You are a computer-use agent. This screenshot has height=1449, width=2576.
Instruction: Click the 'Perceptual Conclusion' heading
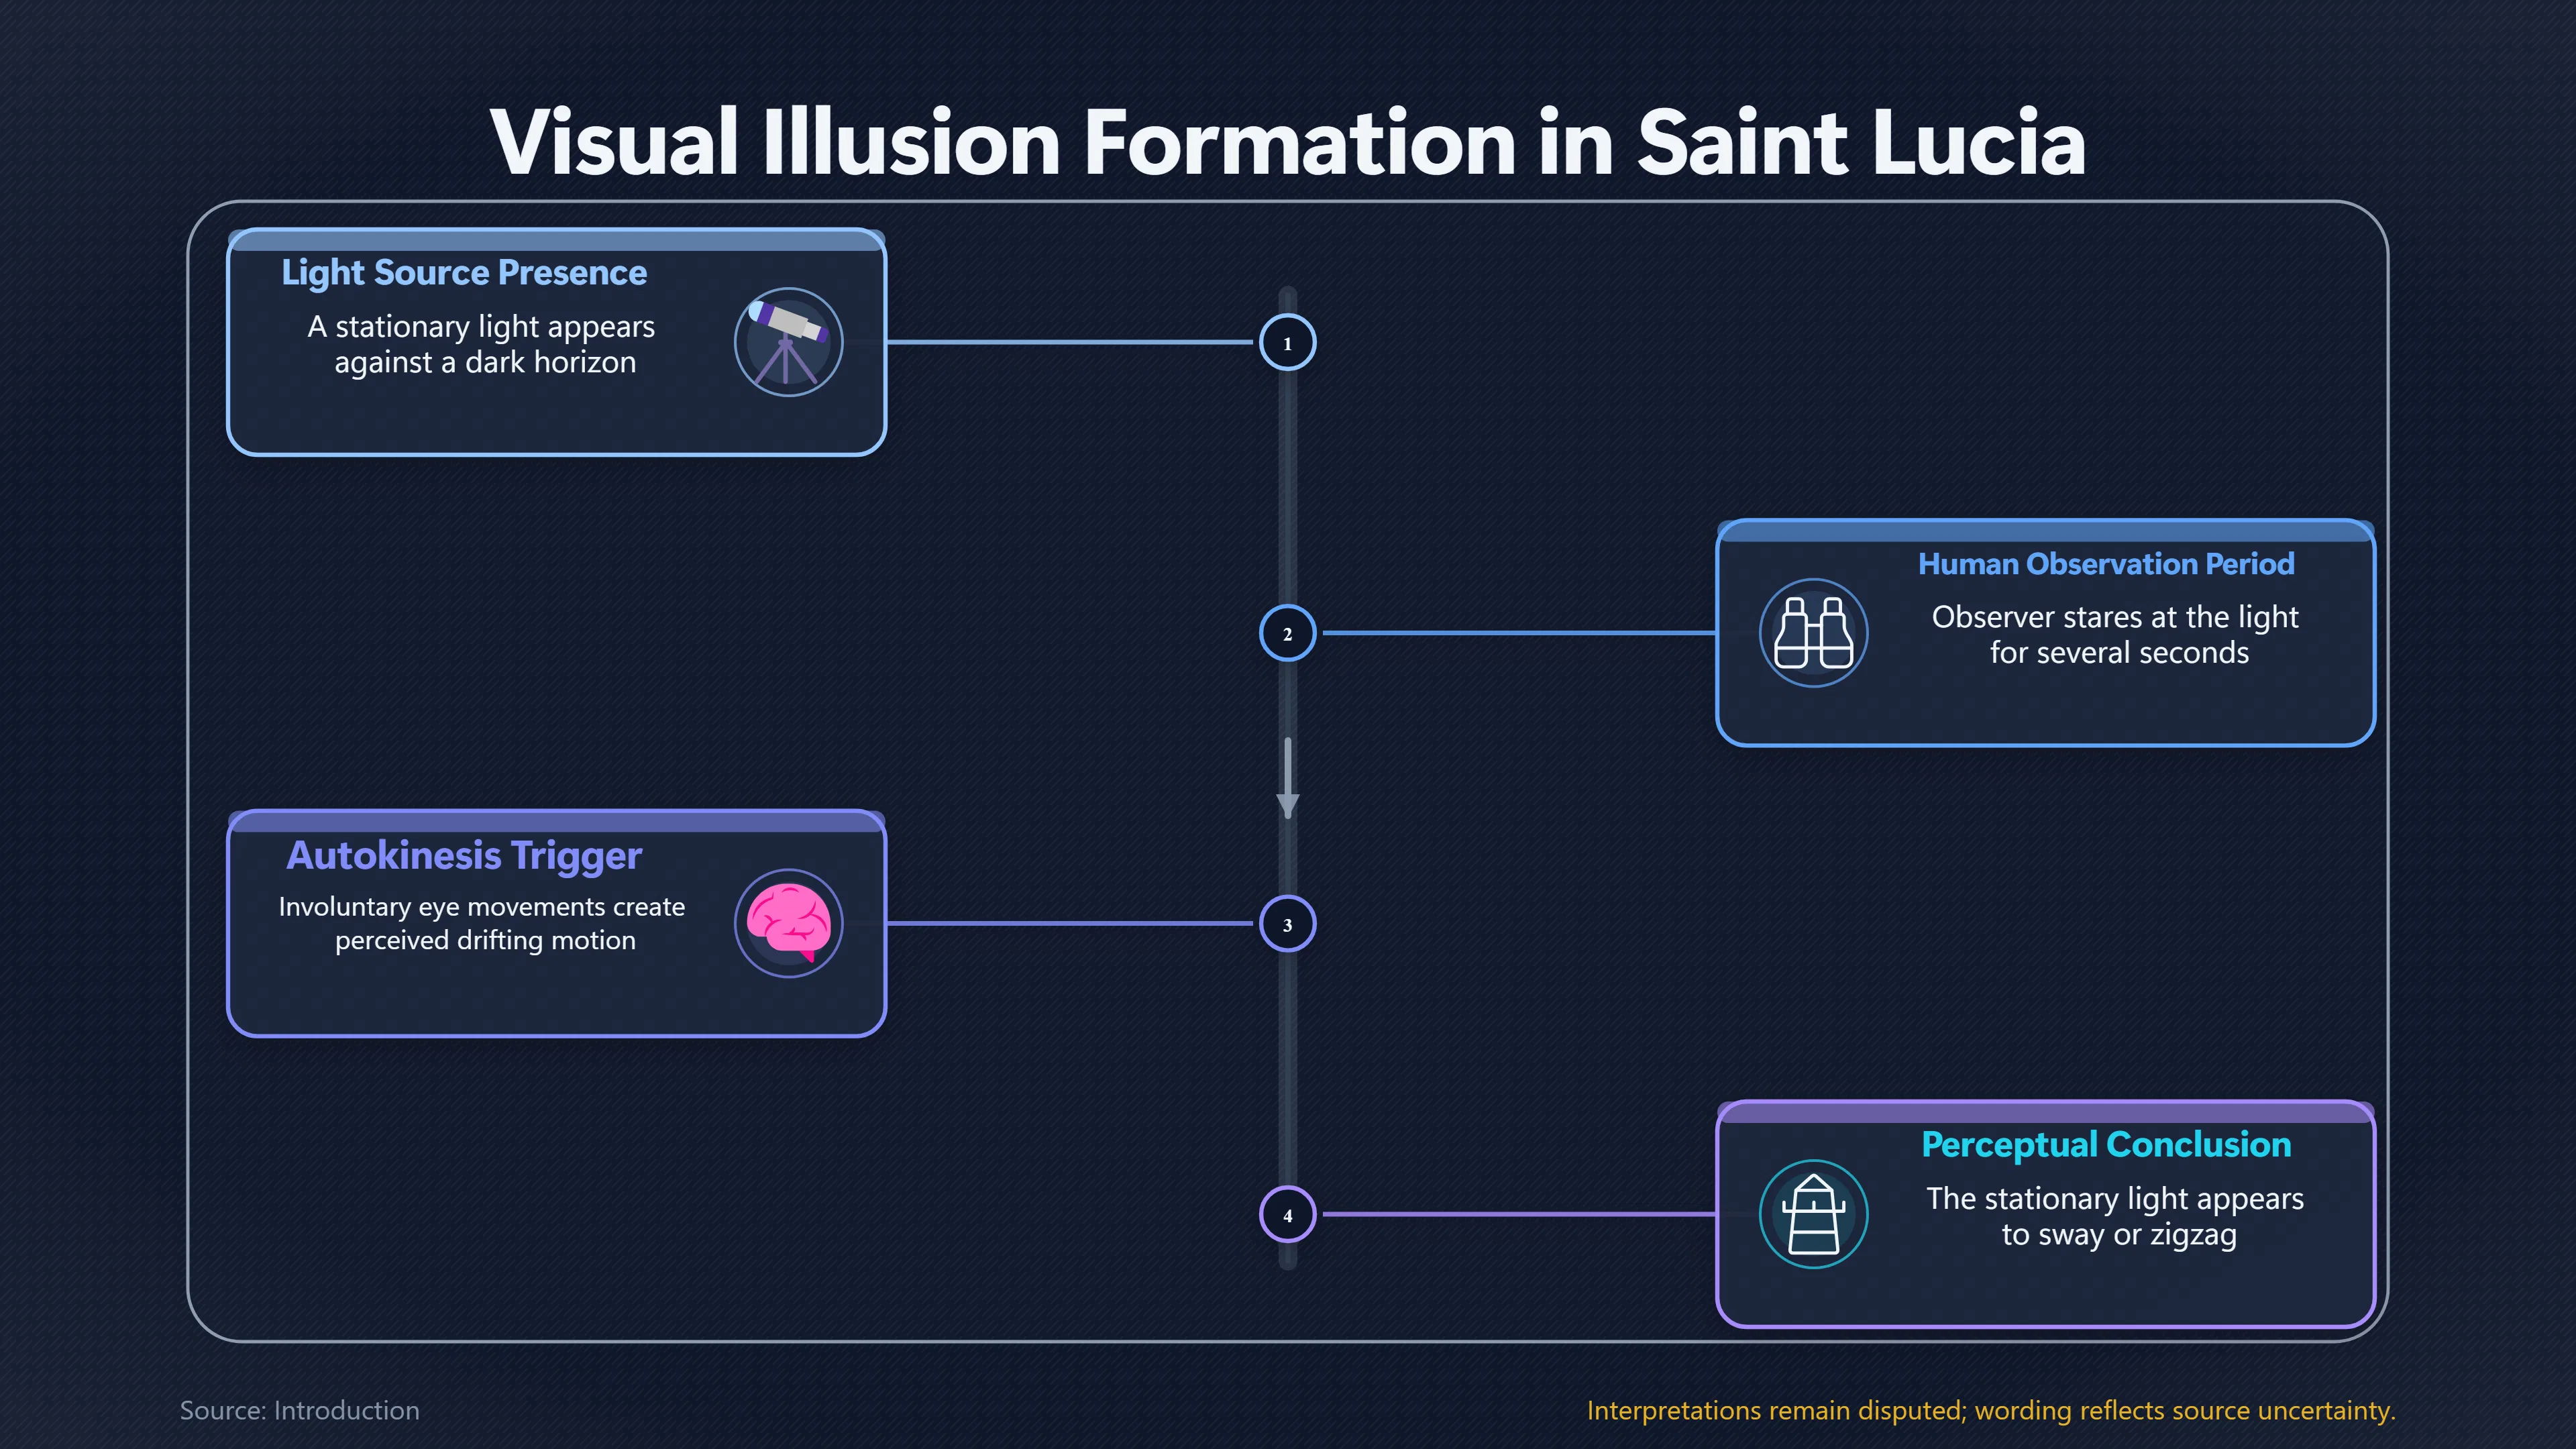[2106, 1145]
